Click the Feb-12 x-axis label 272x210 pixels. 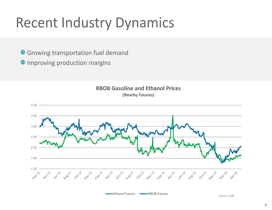click(35, 176)
